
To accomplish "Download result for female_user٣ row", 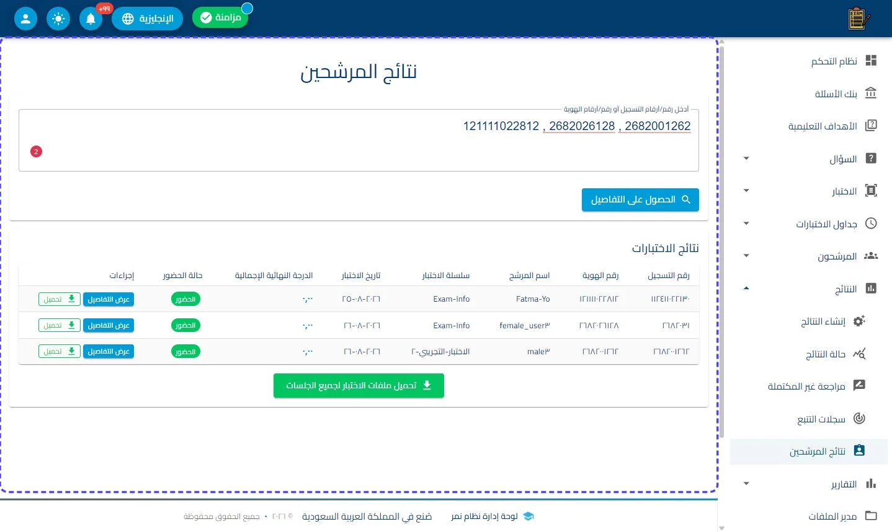I will [60, 325].
